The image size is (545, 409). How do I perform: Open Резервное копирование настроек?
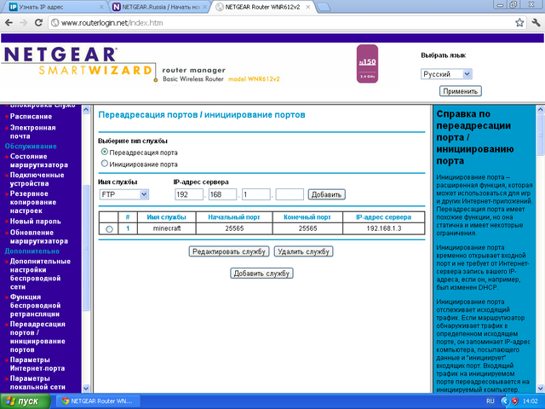32,202
